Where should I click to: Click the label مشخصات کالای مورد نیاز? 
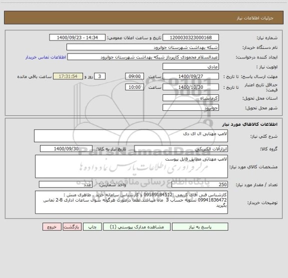click(253, 167)
